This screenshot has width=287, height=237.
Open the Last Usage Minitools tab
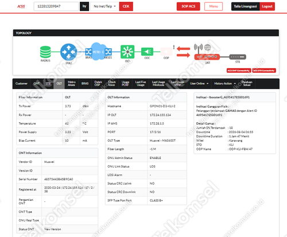tap(158, 84)
